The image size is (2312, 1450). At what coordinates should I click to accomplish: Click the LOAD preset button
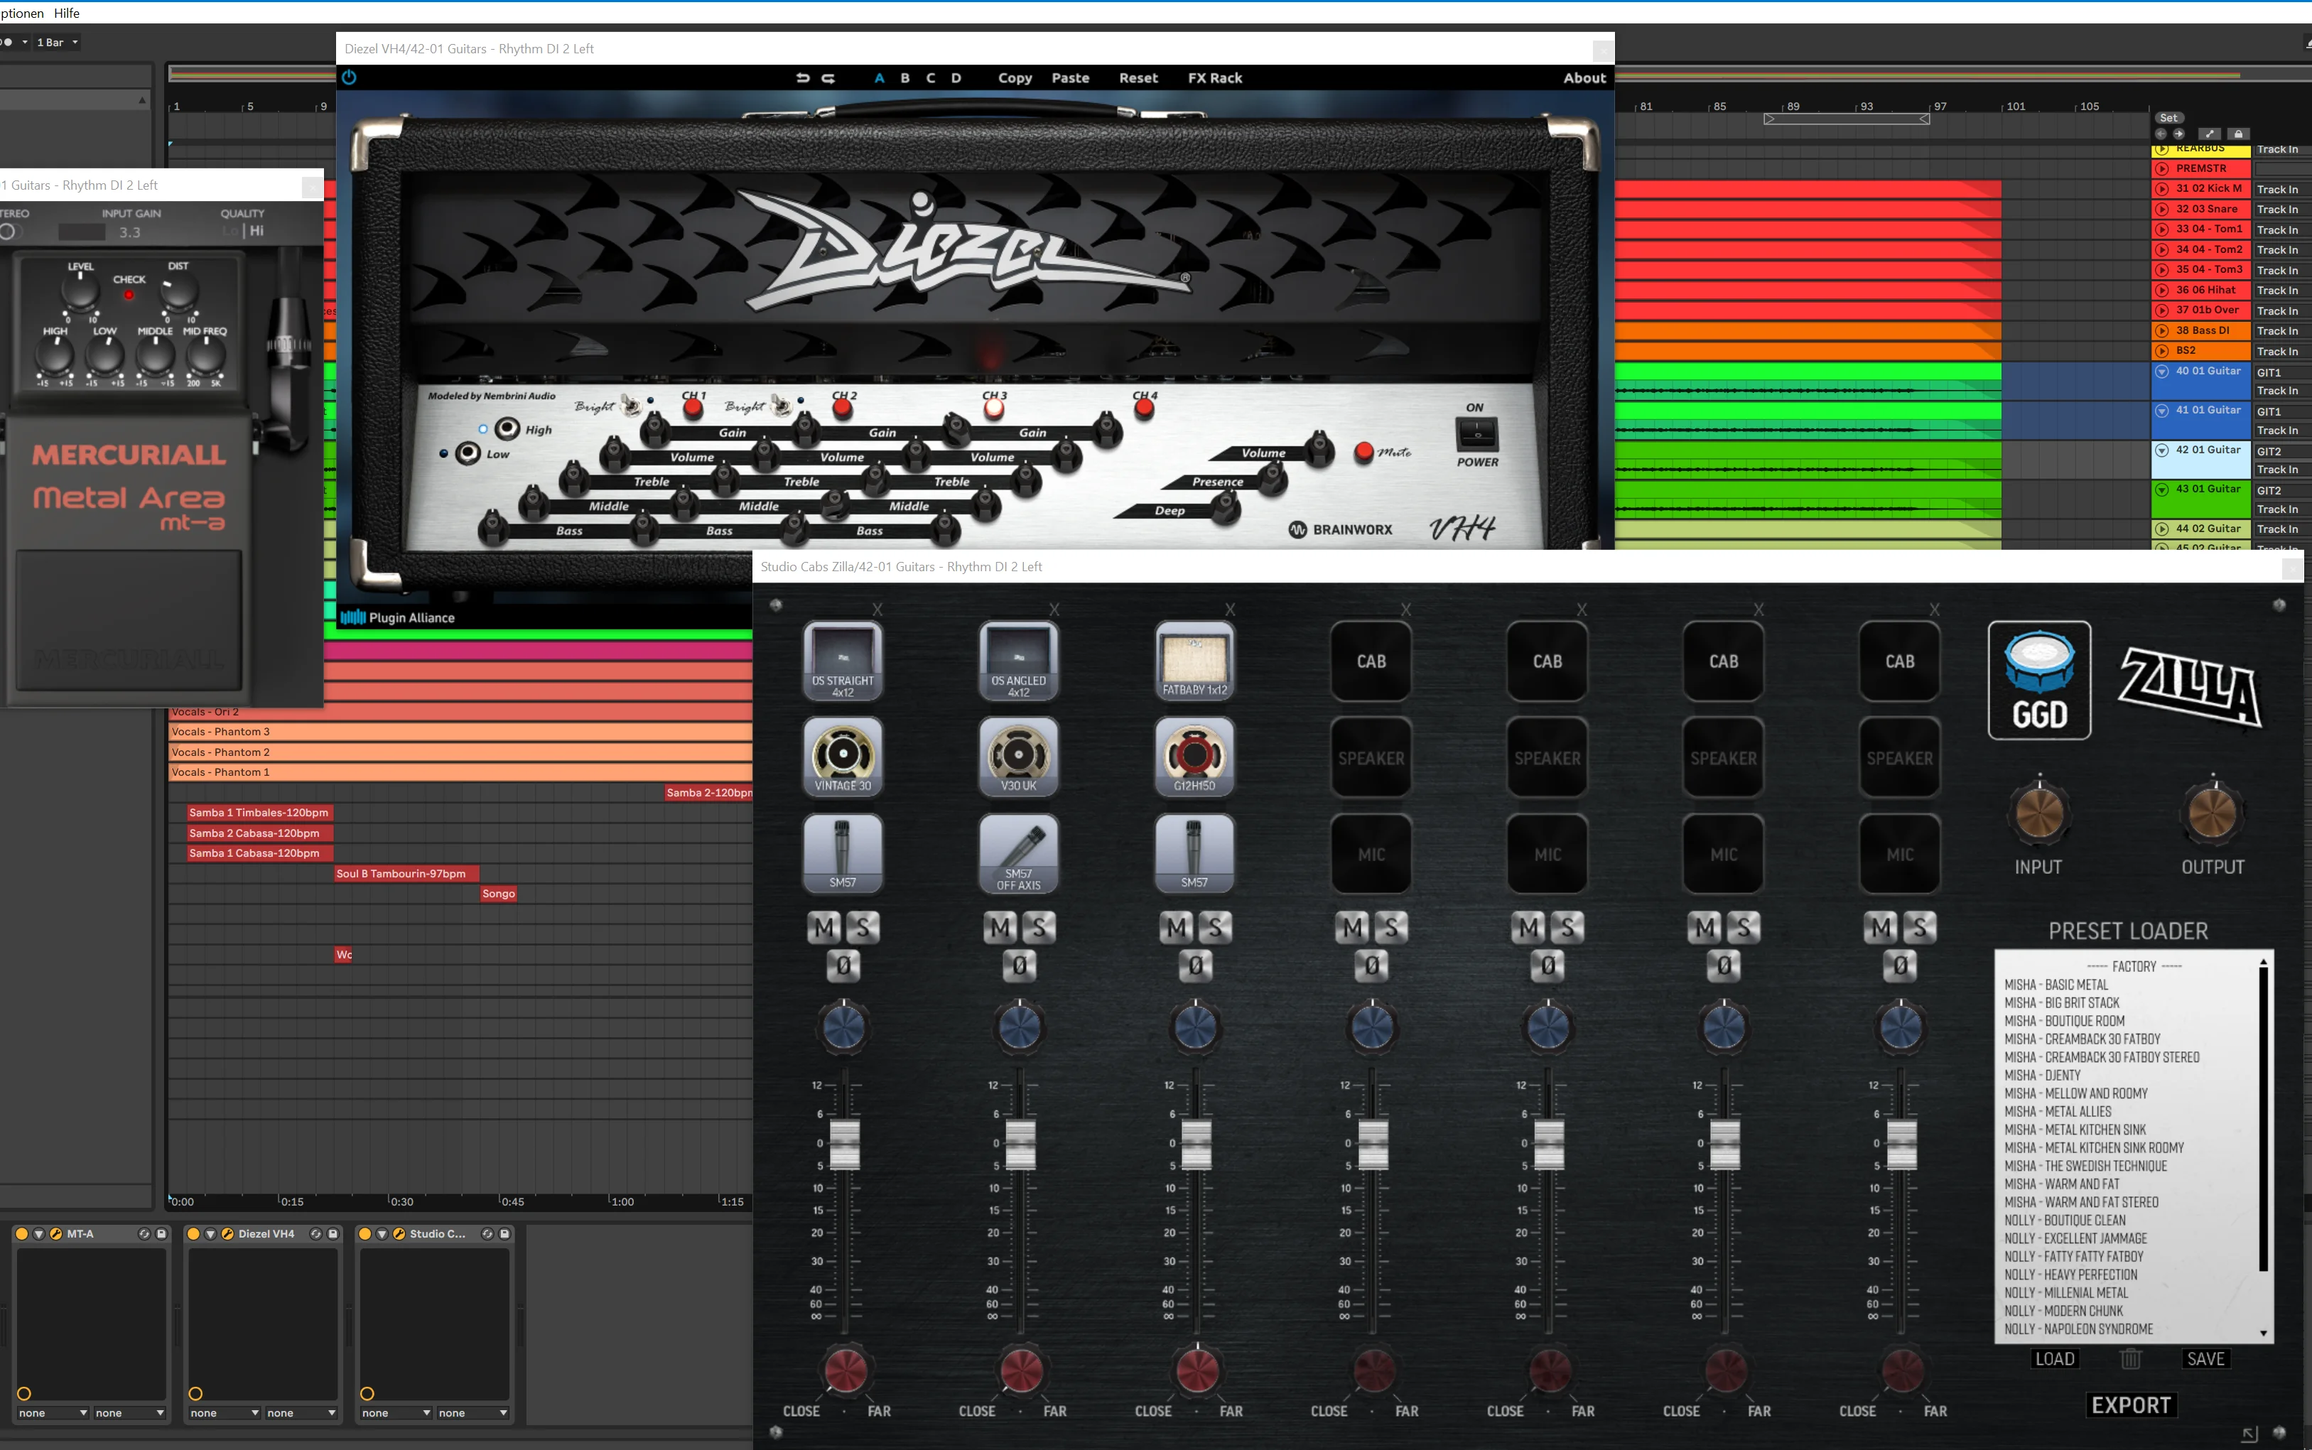pyautogui.click(x=2055, y=1359)
